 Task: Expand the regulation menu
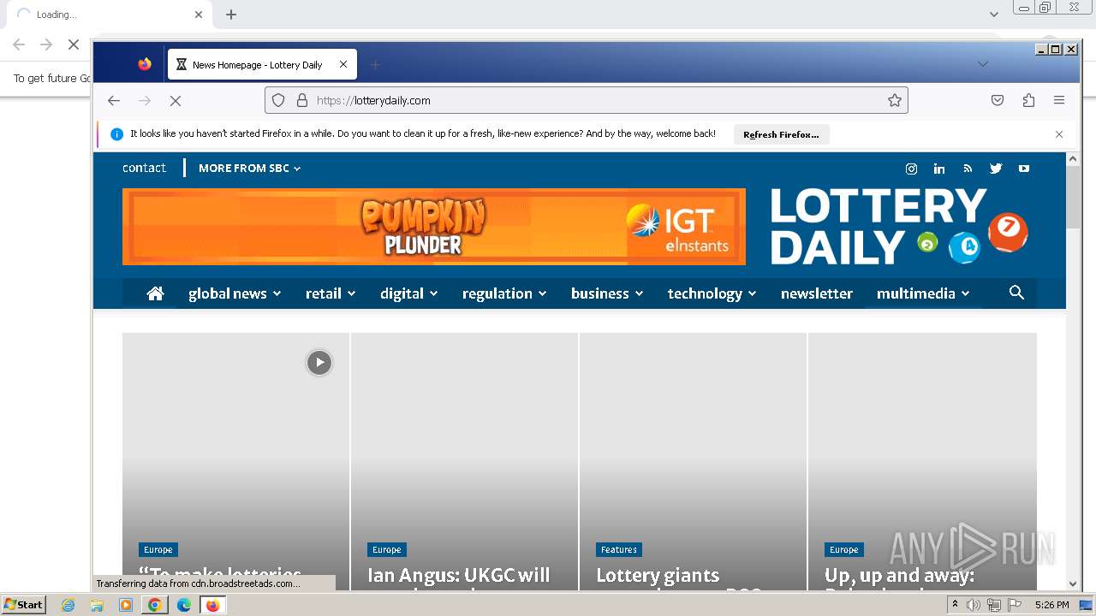click(x=504, y=293)
